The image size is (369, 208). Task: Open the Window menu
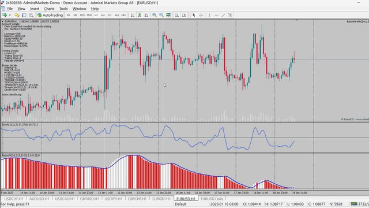click(79, 9)
